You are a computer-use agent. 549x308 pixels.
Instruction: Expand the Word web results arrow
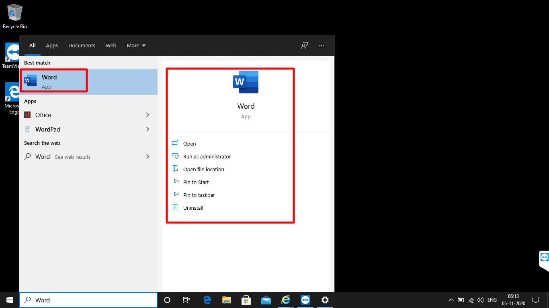pyautogui.click(x=147, y=156)
